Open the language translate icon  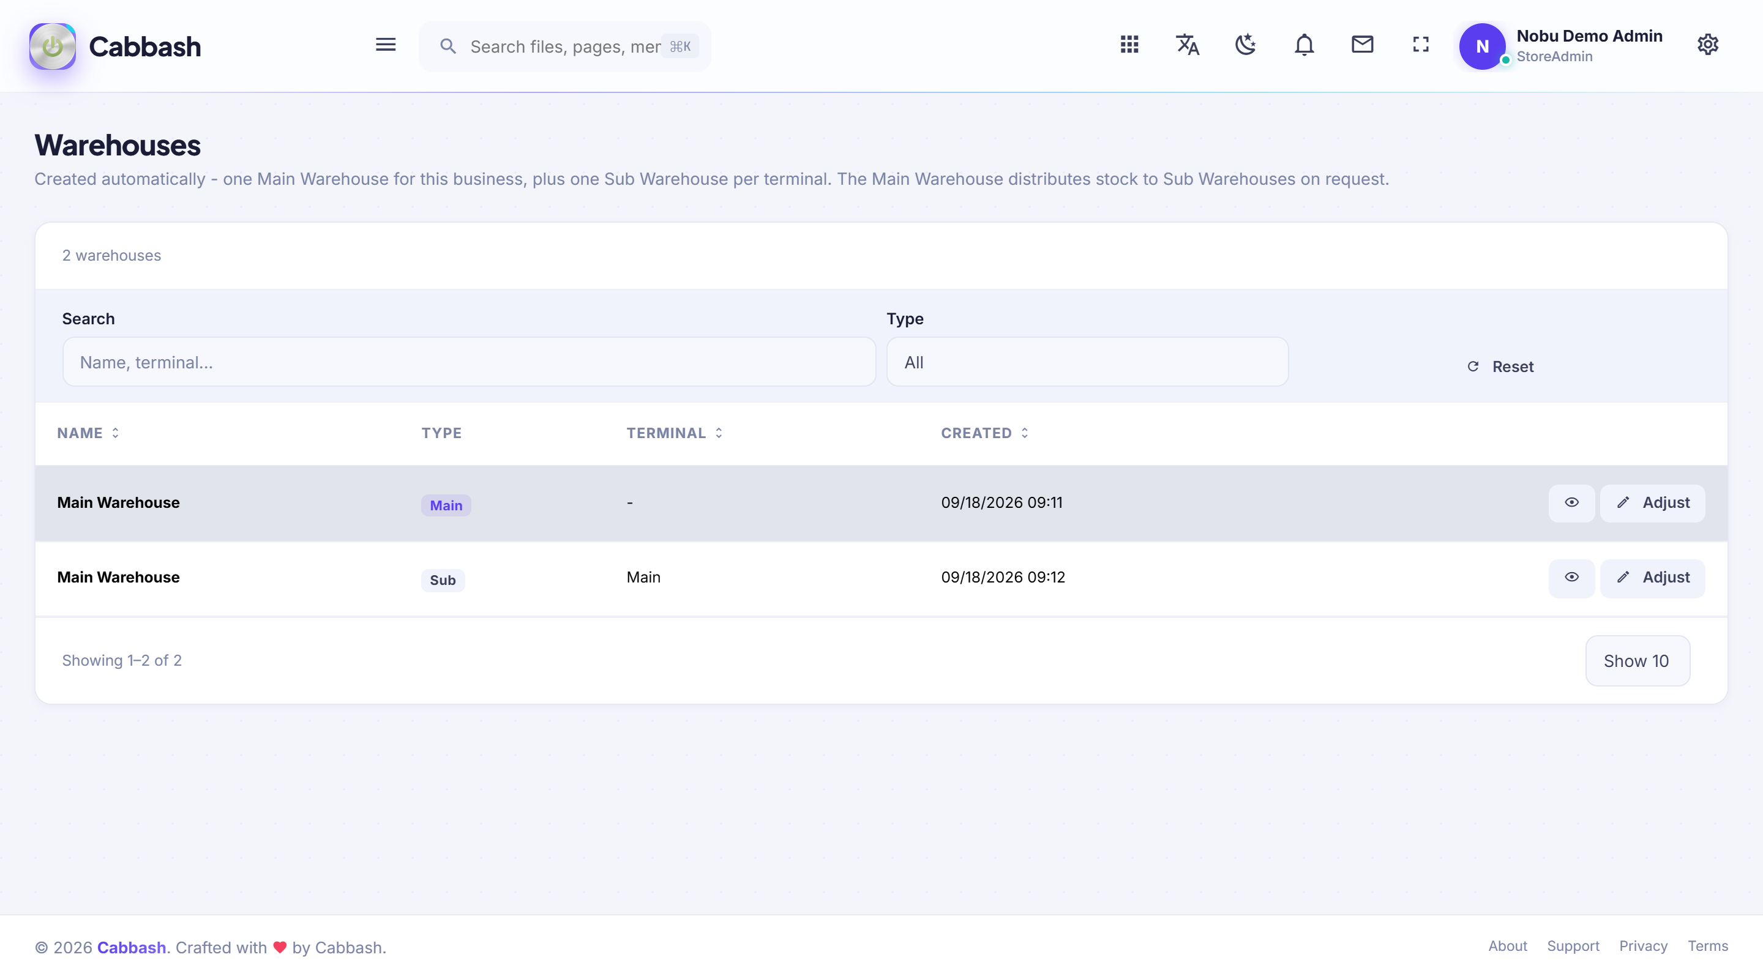point(1188,45)
